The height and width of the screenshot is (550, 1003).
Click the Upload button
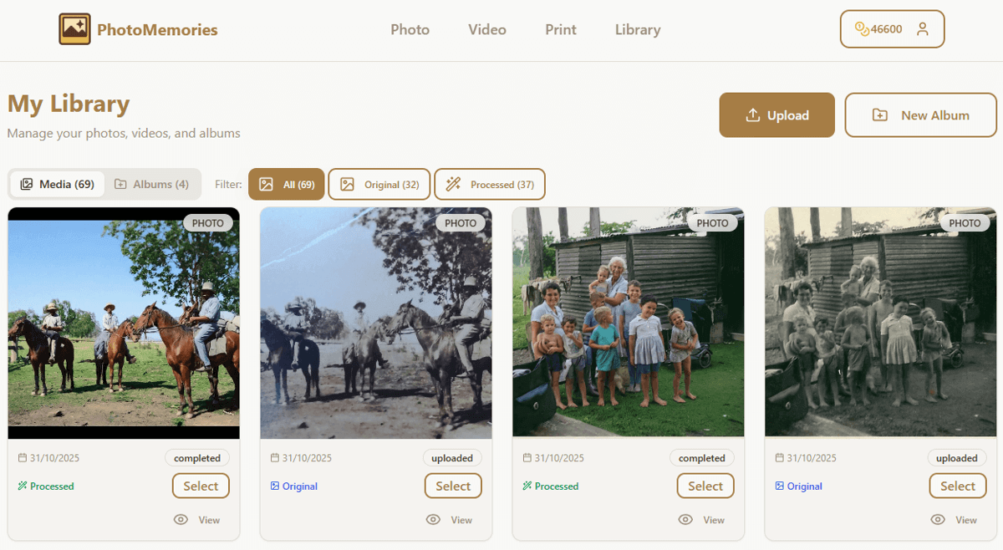(776, 115)
